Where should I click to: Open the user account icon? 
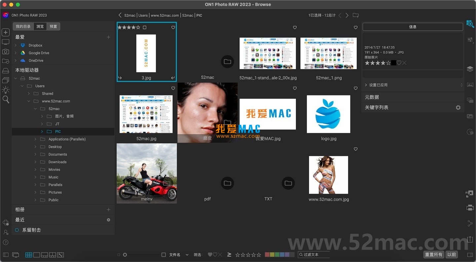click(6, 233)
